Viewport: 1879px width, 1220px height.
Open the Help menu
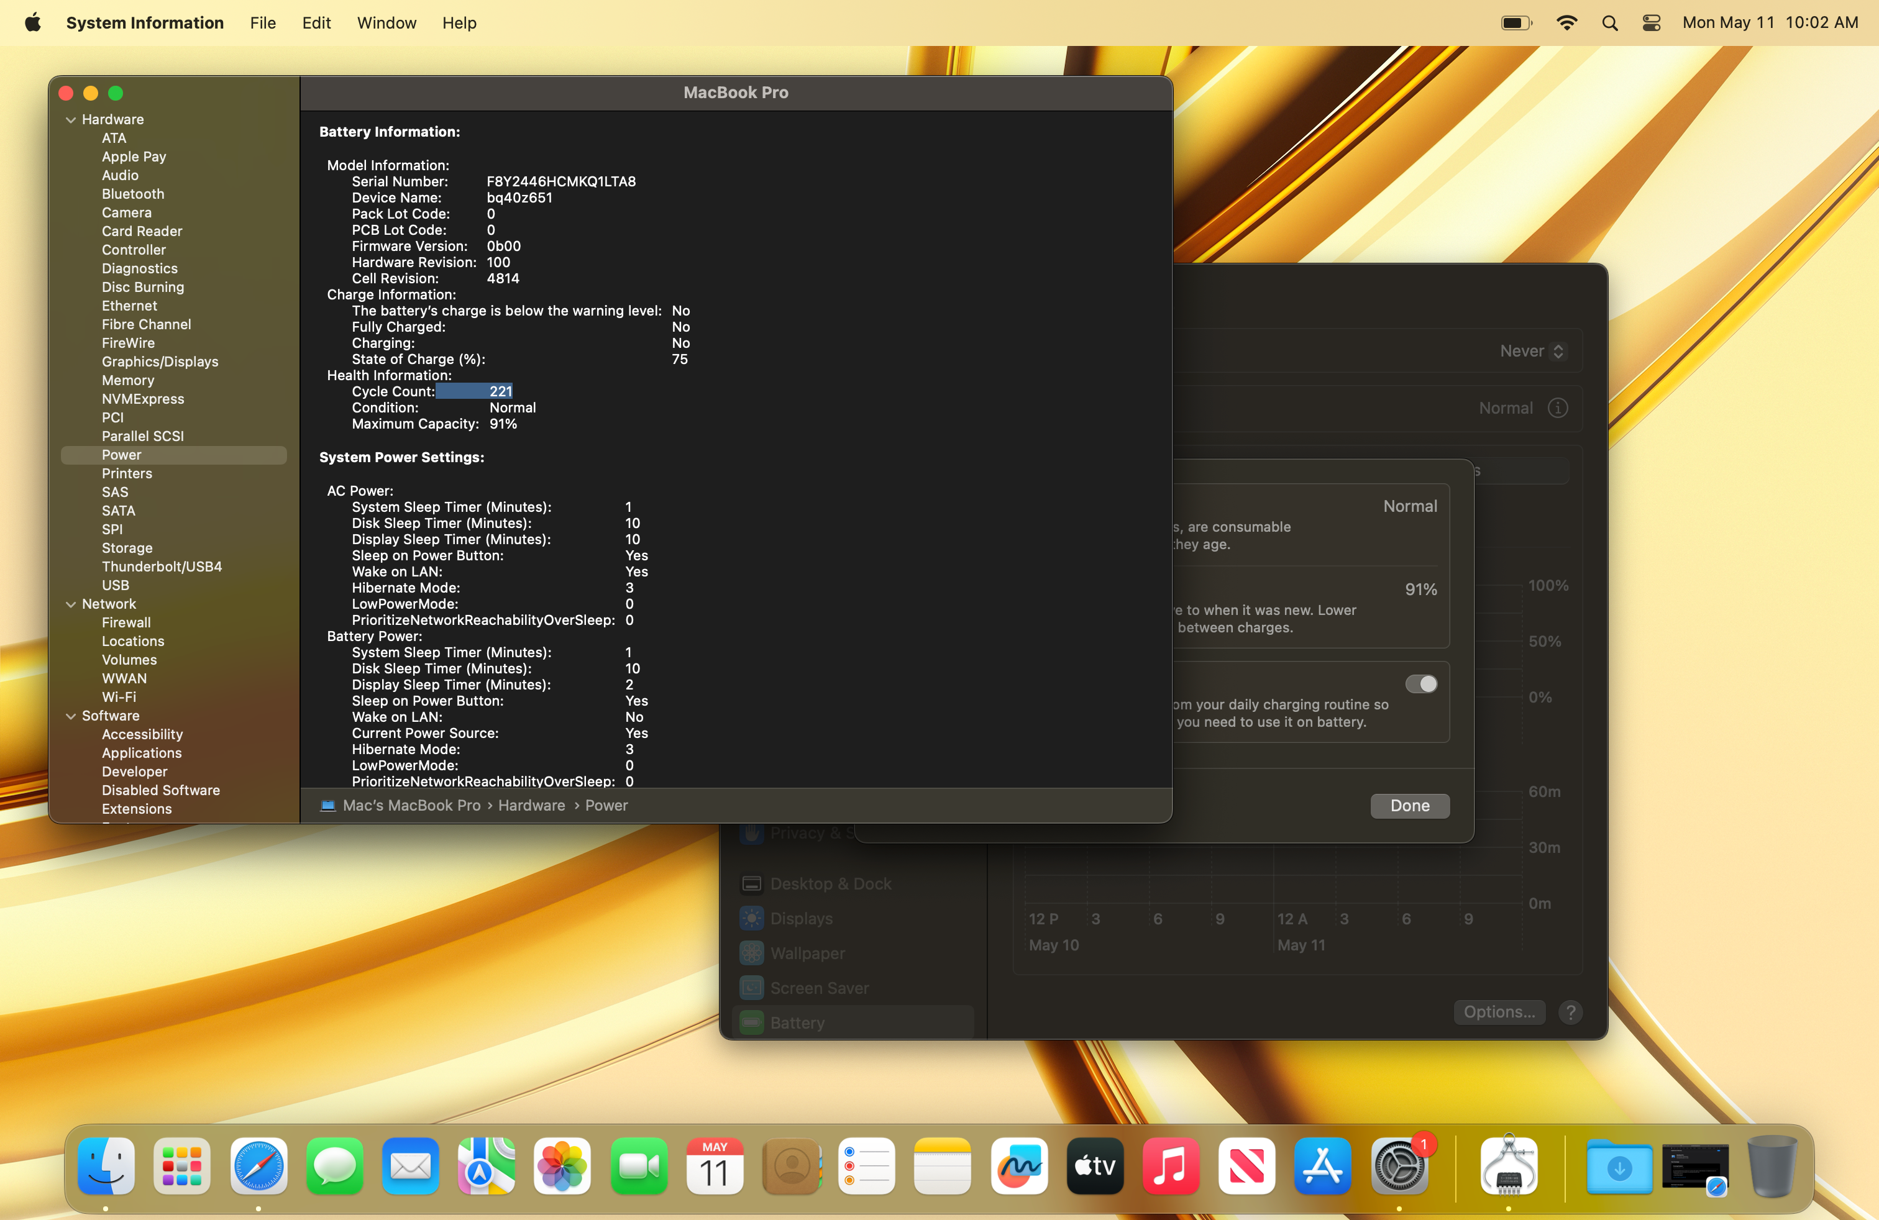pos(459,23)
